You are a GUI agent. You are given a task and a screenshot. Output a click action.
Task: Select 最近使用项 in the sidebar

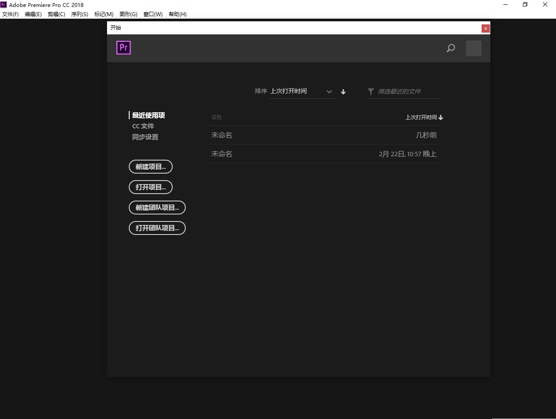[147, 115]
